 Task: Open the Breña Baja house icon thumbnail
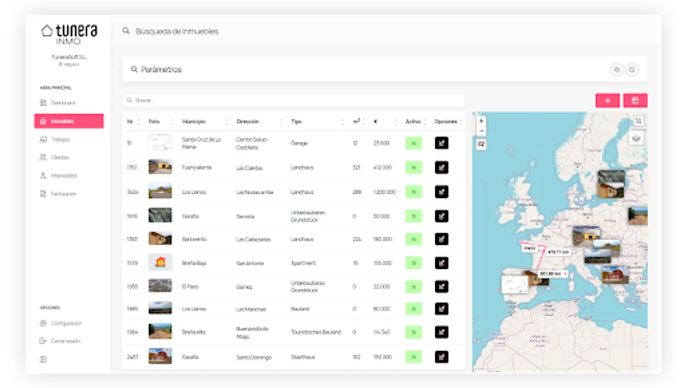(x=160, y=262)
